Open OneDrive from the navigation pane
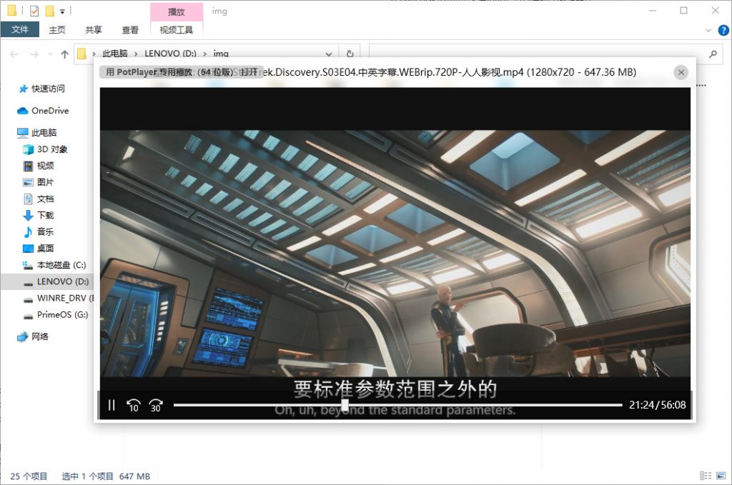Viewport: 732px width, 485px height. point(47,111)
